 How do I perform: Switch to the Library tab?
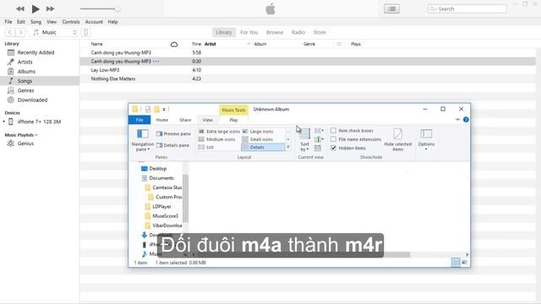point(224,32)
